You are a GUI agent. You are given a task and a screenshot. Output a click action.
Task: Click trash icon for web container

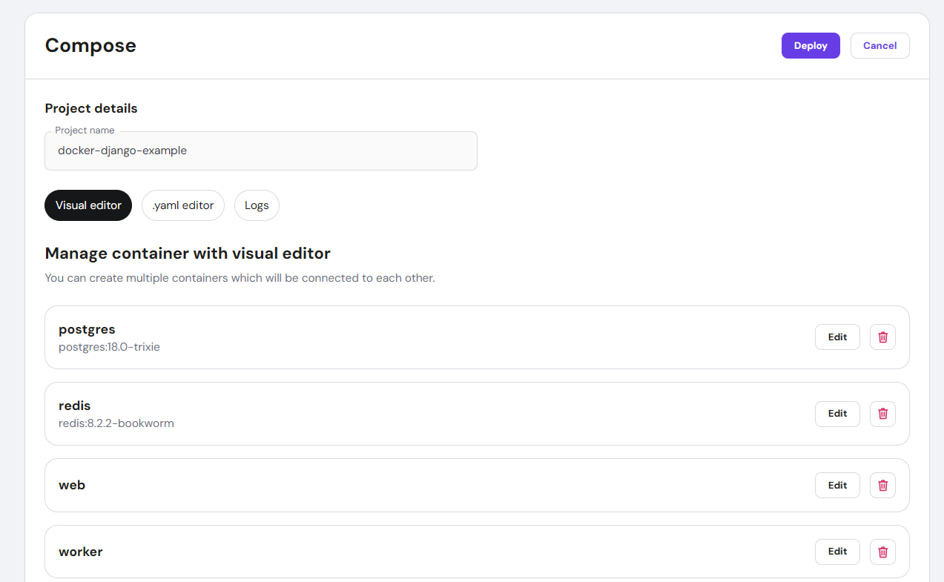[x=882, y=485]
